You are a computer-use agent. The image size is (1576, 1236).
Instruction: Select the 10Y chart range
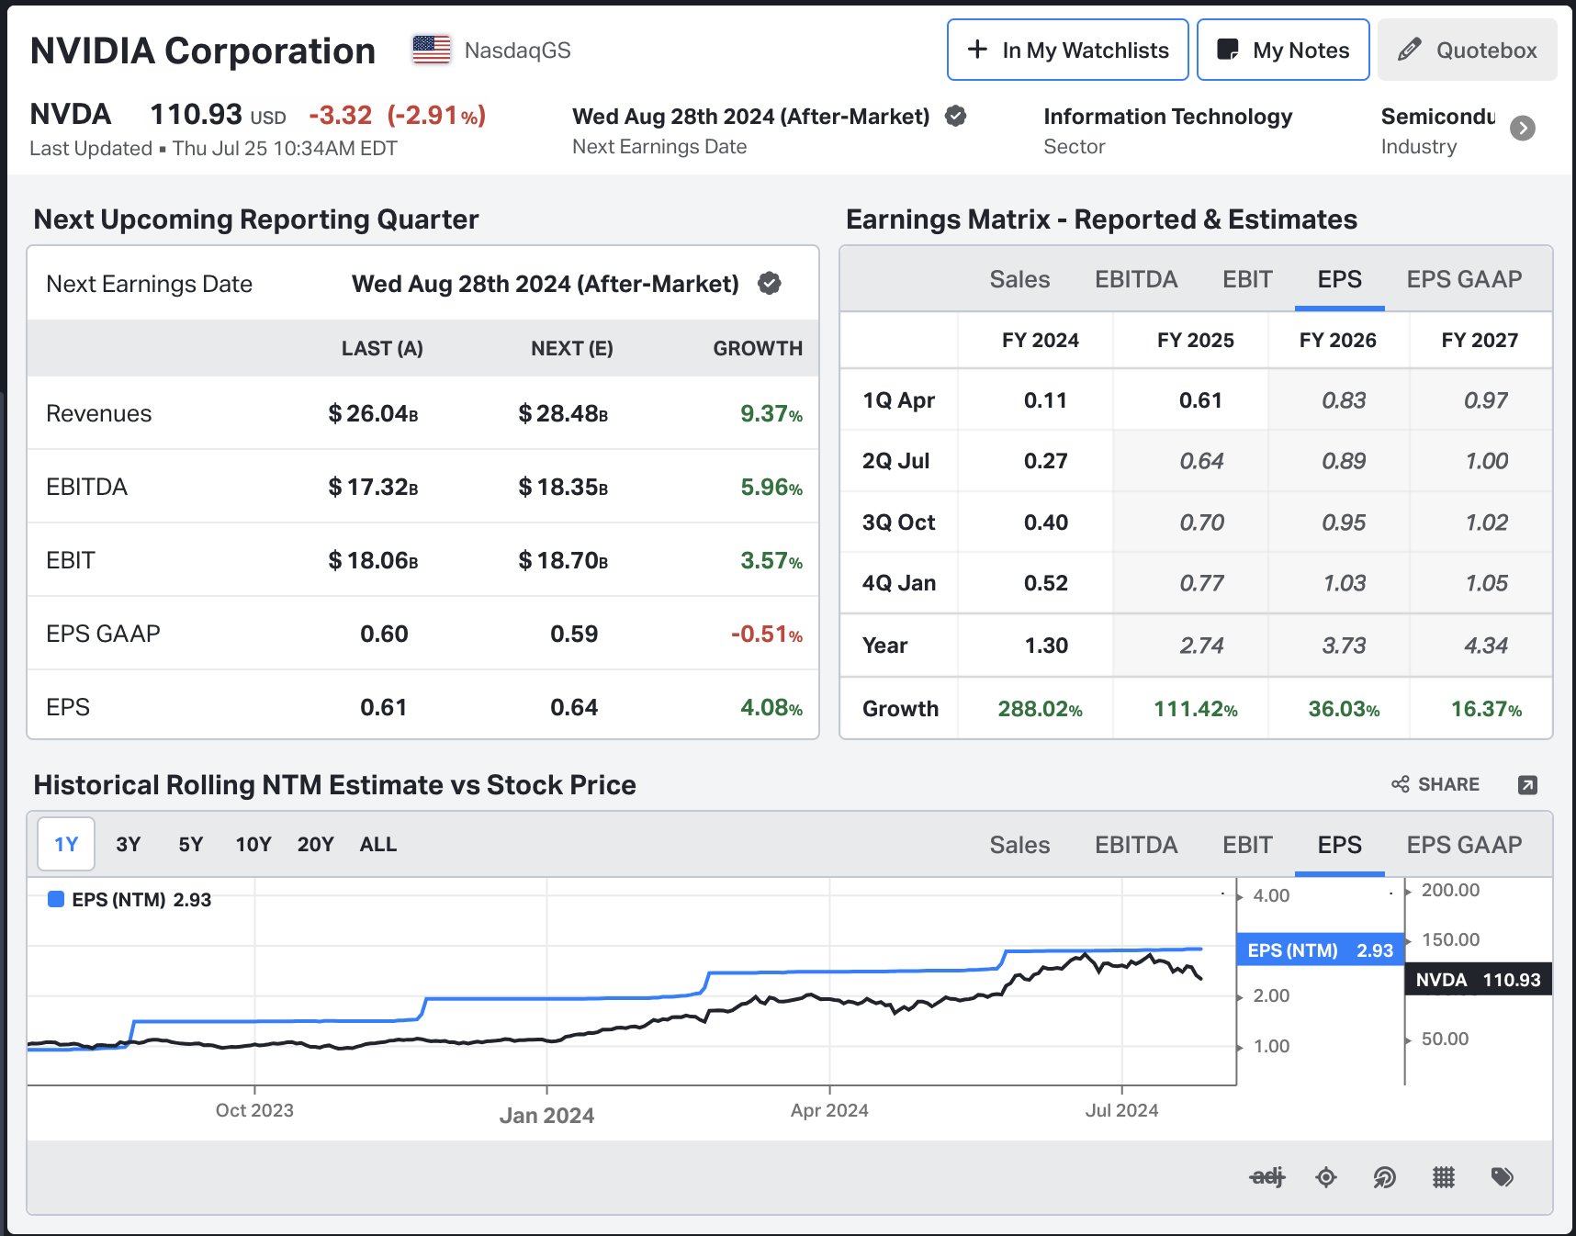click(x=253, y=844)
